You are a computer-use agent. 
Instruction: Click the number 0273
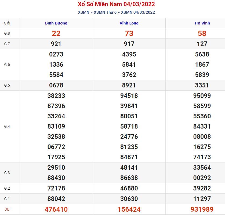tap(56, 54)
